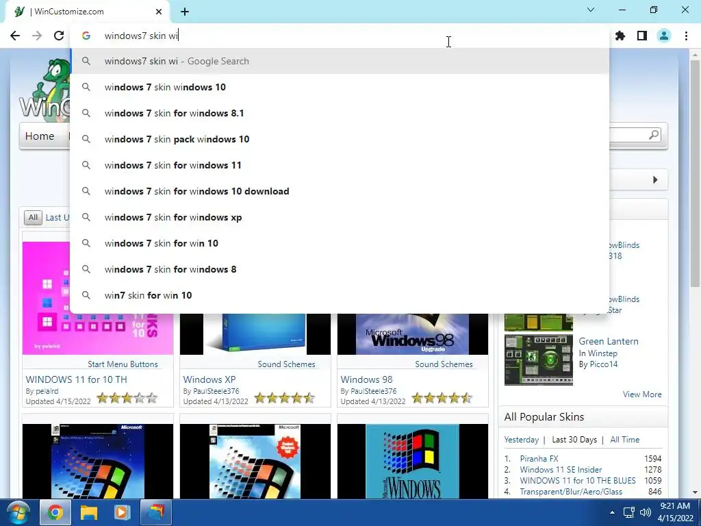Go to Home in site navigation

coord(40,136)
